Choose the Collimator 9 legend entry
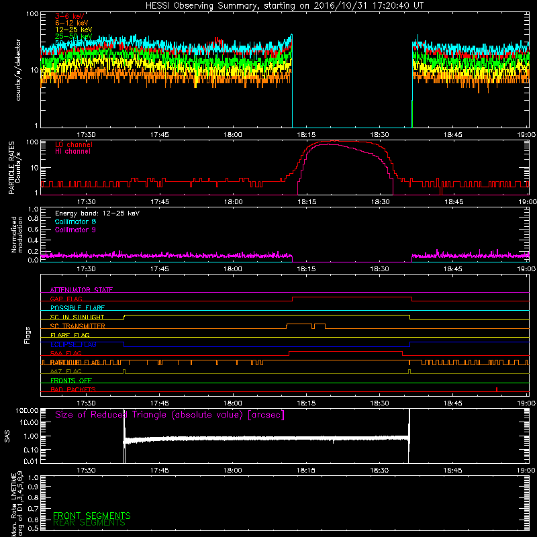537x537 pixels. (75, 230)
